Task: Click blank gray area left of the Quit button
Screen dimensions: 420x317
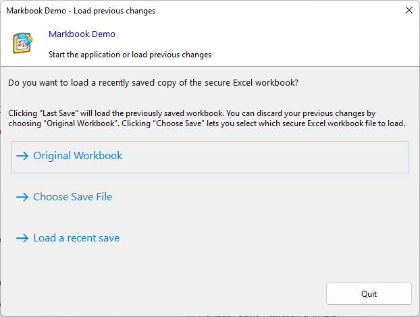Action: 169,293
